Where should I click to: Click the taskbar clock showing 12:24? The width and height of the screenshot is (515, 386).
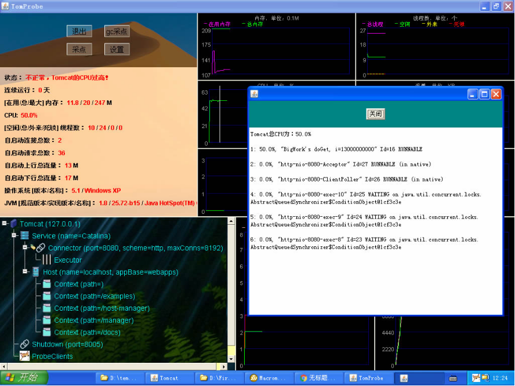500,378
